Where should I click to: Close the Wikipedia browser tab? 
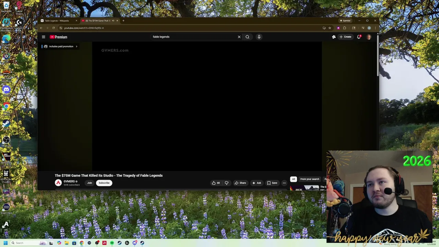[x=76, y=21]
